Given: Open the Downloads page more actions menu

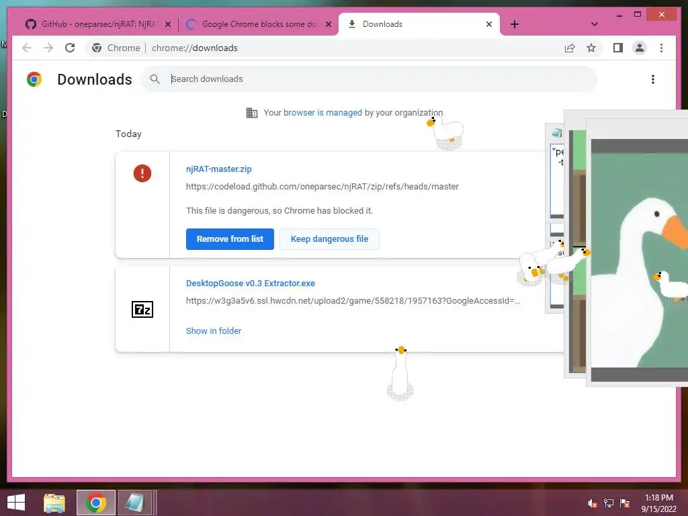Looking at the screenshot, I should (653, 79).
